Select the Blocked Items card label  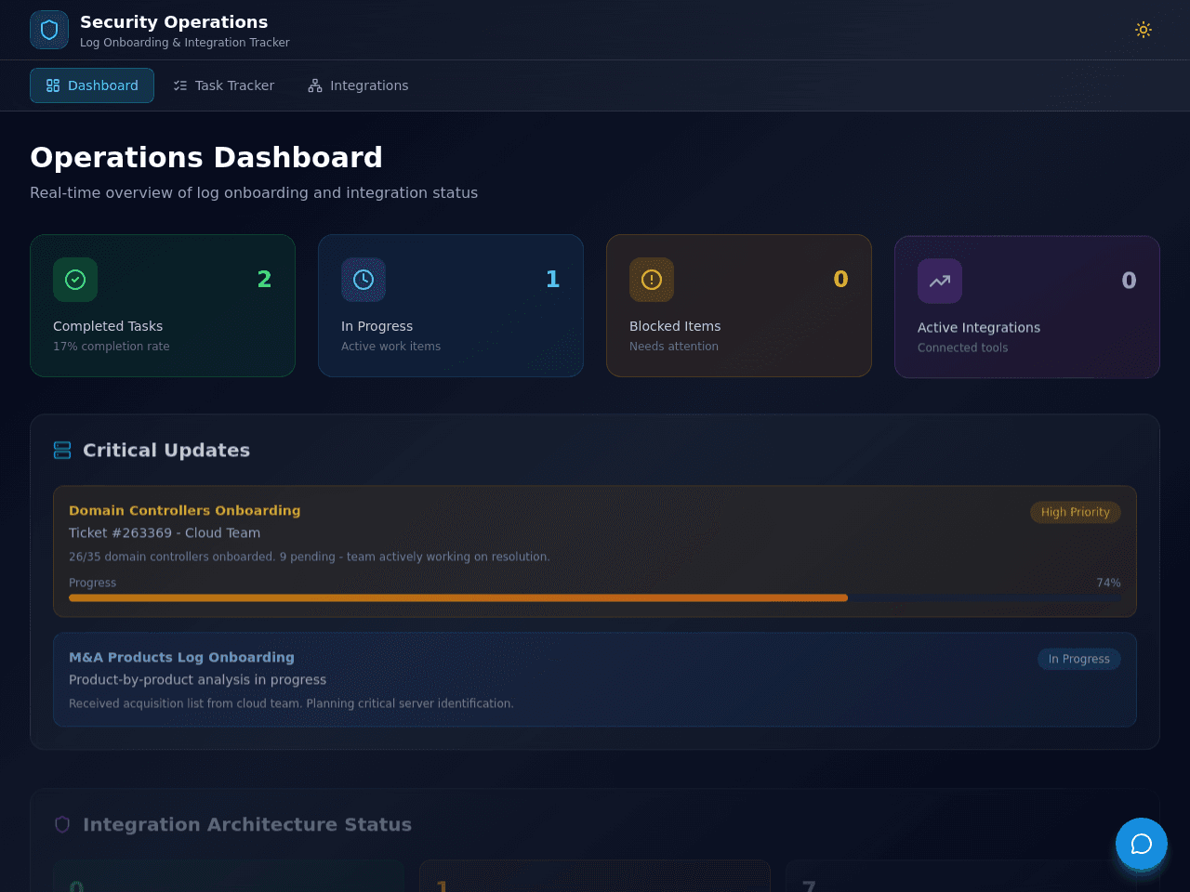675,326
